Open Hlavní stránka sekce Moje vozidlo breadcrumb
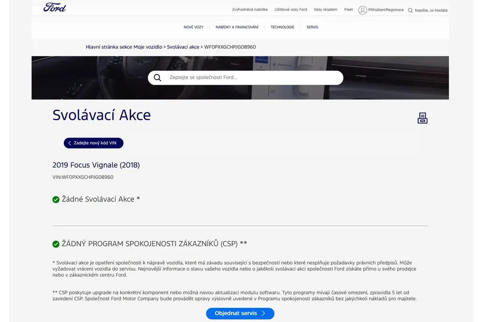Screen dimensions: 484x322 pos(124,47)
